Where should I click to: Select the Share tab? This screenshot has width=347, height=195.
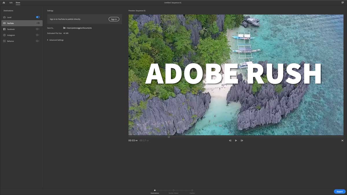(18, 3)
